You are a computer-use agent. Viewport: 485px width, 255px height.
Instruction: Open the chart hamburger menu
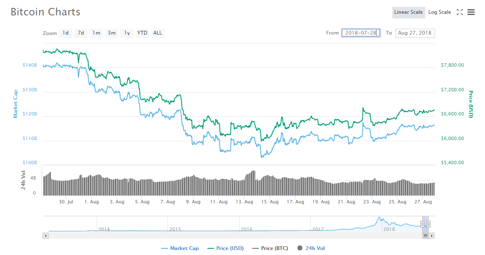471,12
